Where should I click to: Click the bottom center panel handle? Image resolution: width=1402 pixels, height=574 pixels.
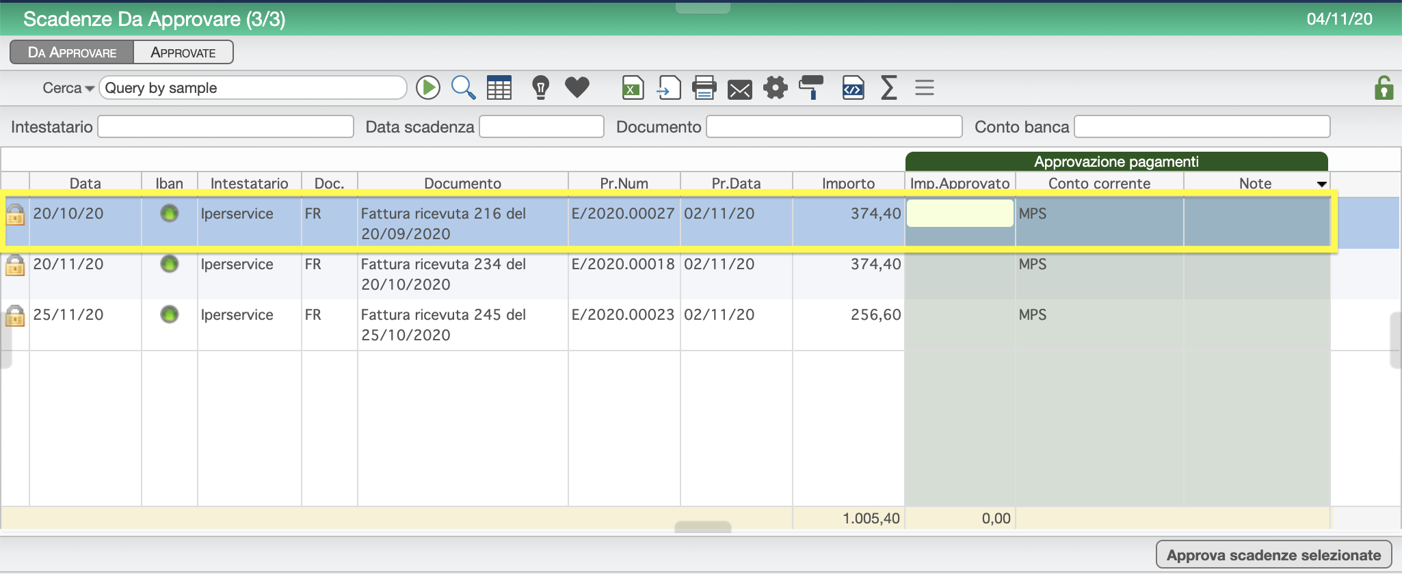coord(702,526)
